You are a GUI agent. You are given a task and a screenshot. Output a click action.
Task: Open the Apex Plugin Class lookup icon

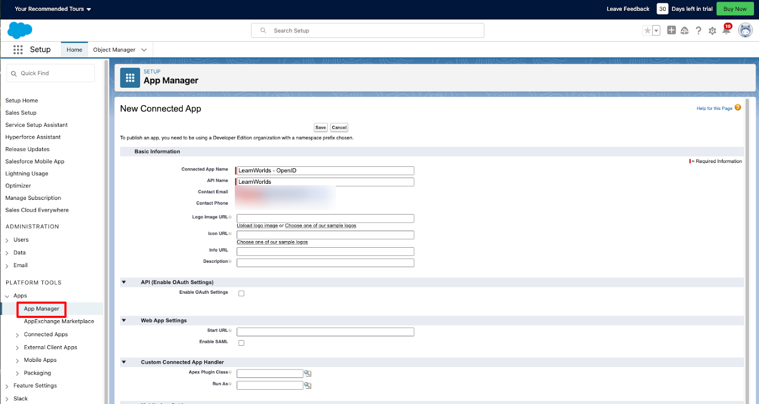coord(307,373)
